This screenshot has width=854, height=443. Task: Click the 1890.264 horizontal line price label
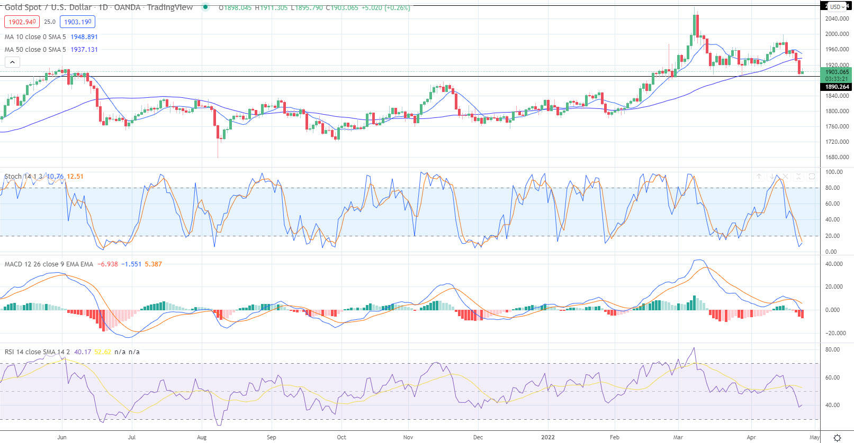[x=837, y=87]
